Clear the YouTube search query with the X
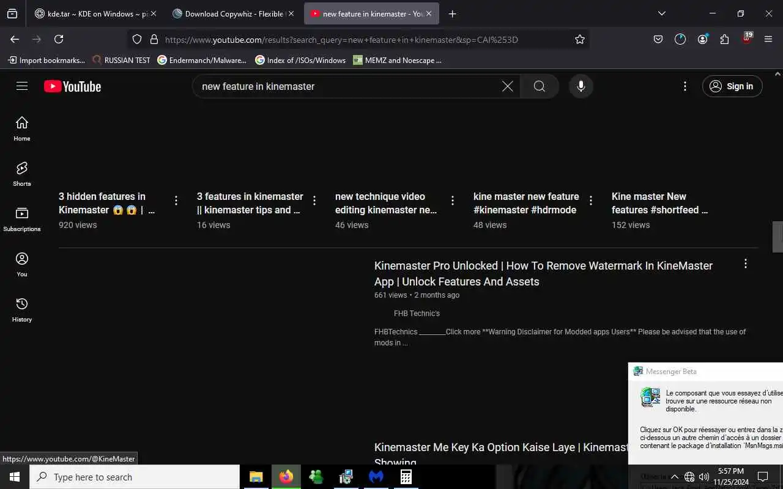The height and width of the screenshot is (489, 783). click(508, 86)
